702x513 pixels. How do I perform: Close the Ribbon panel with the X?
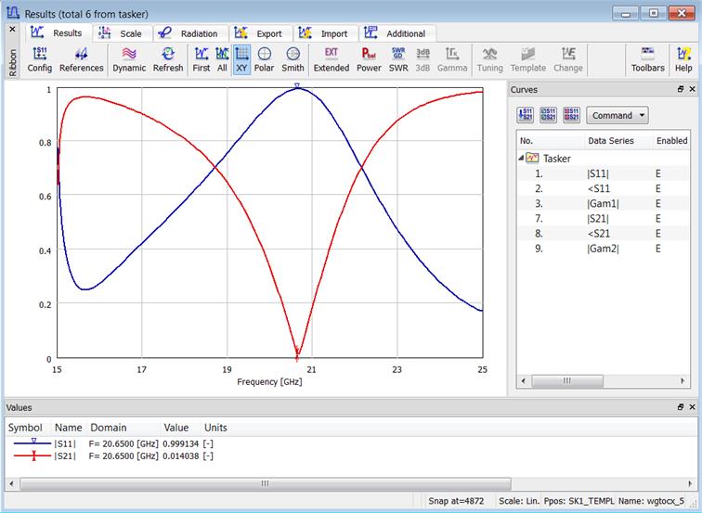point(12,29)
